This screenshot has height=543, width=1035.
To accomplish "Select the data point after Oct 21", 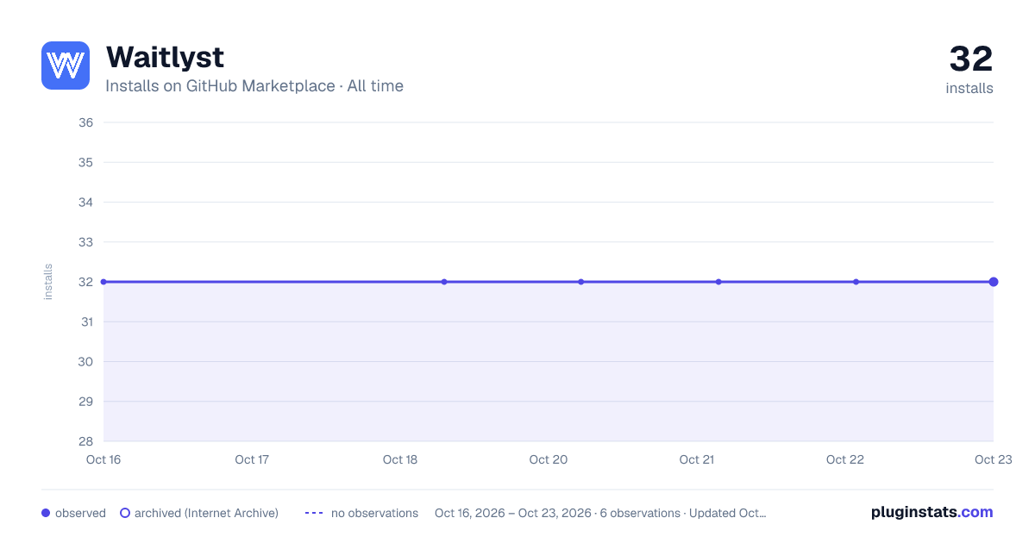I will tap(718, 282).
